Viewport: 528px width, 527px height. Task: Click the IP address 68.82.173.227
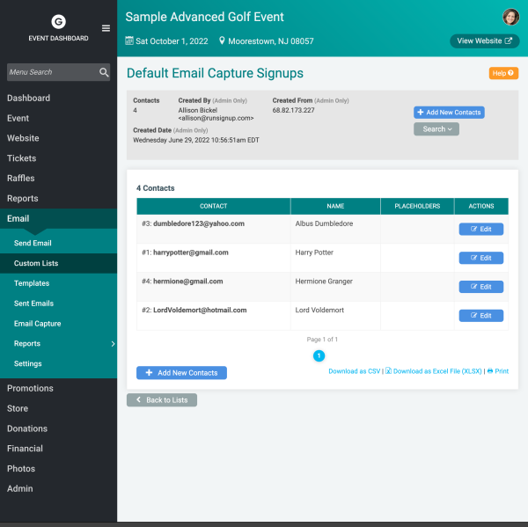(293, 110)
